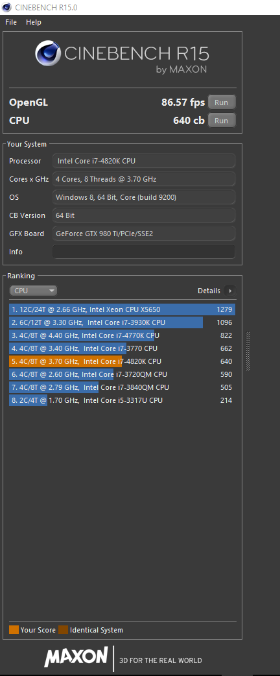Select ranking entry Intel Xeon CPU X5650
280x676 pixels.
point(122,309)
